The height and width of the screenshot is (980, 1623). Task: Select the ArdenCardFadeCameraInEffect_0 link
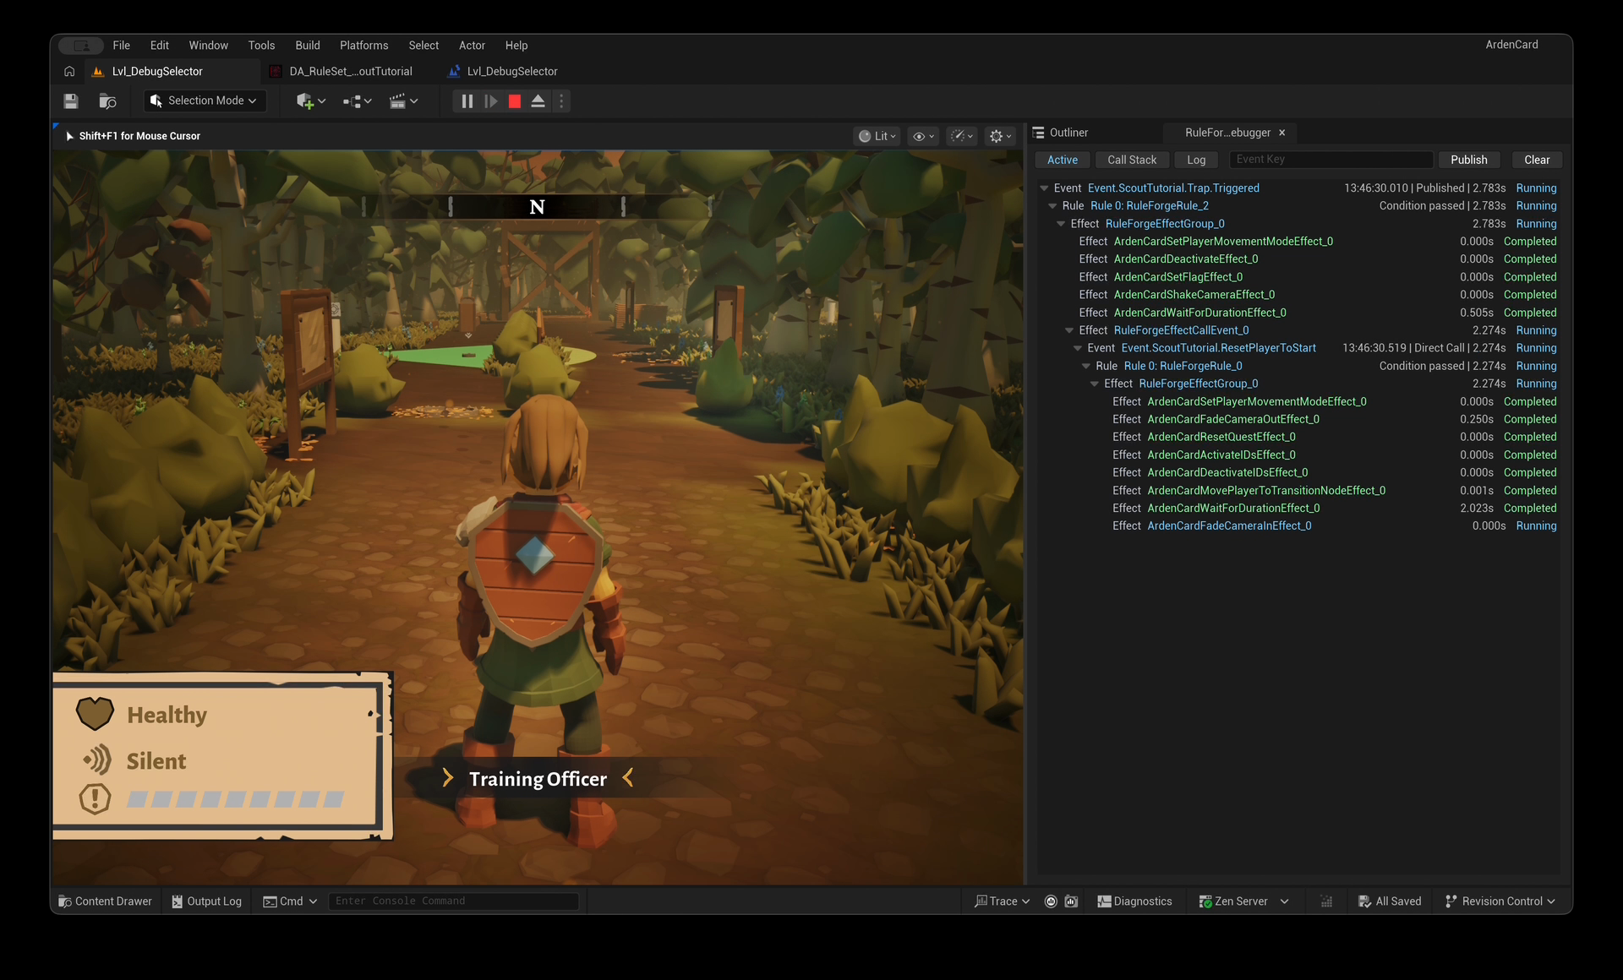(1229, 525)
